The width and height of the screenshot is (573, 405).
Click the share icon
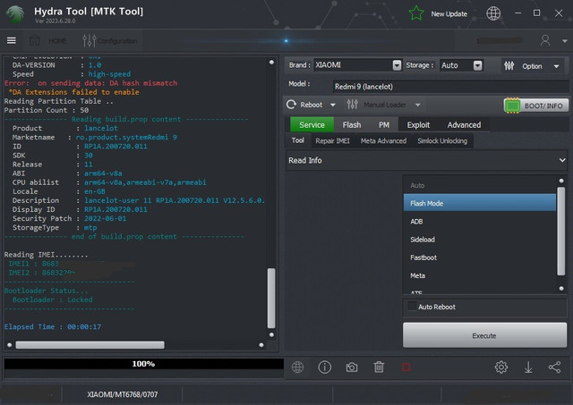tap(555, 367)
